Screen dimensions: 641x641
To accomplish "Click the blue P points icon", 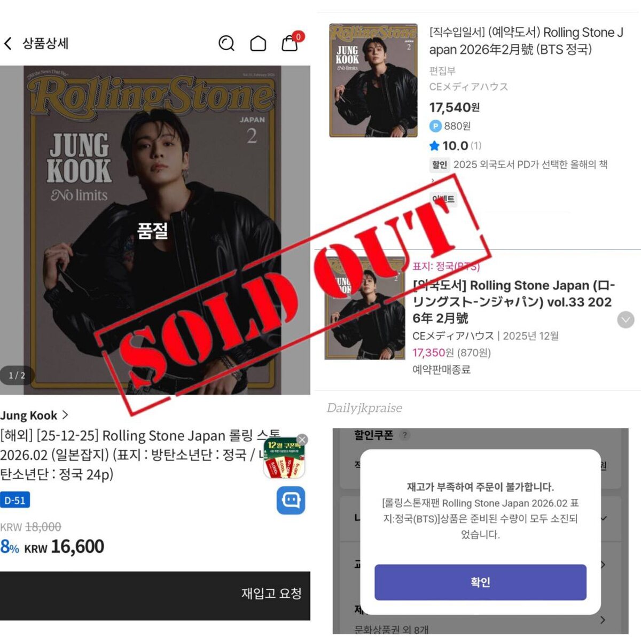I will [x=435, y=126].
